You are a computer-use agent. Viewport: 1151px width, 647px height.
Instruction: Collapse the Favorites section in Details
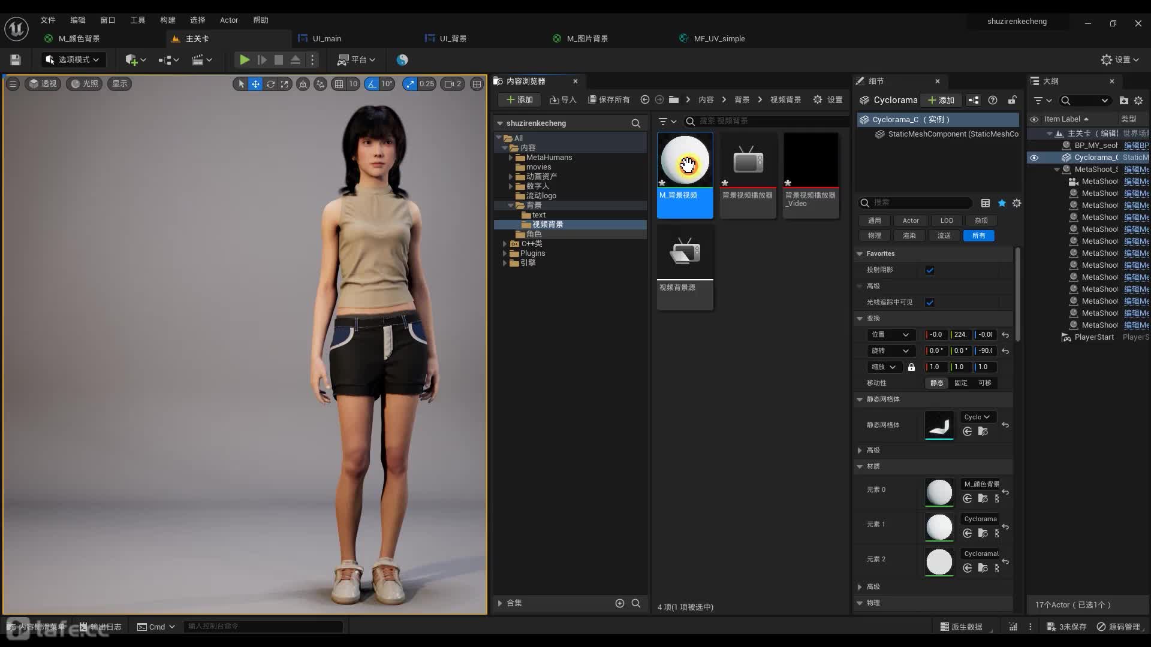pyautogui.click(x=860, y=254)
